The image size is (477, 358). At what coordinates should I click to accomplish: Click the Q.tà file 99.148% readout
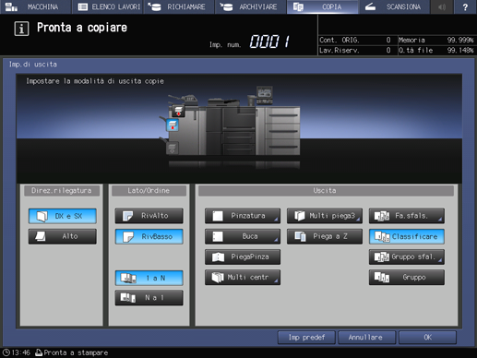pyautogui.click(x=436, y=50)
